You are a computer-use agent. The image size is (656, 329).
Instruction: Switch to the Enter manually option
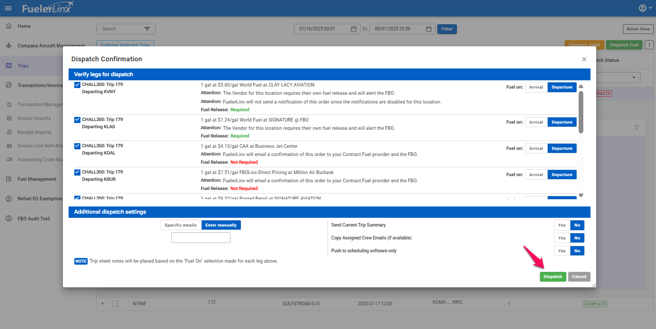[221, 225]
